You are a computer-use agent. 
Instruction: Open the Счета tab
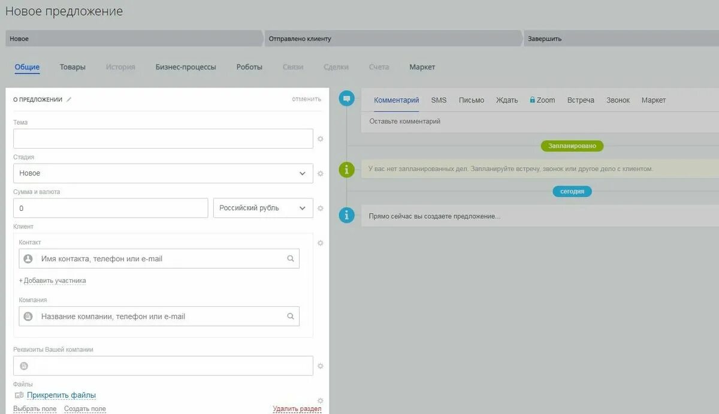379,67
